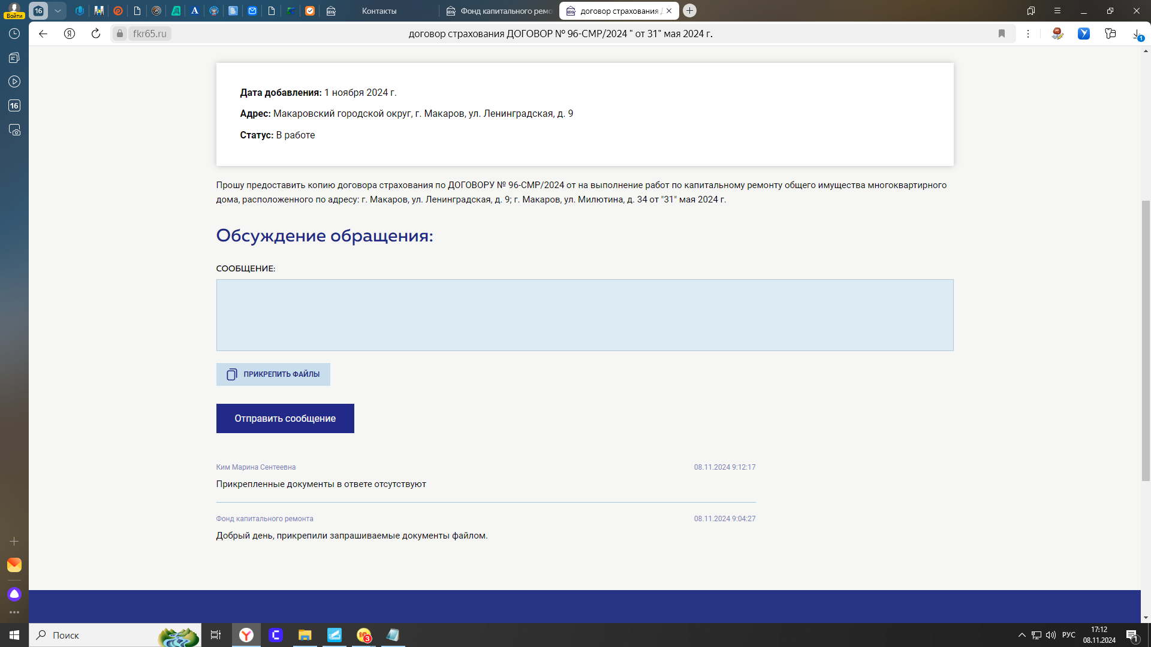The height and width of the screenshot is (647, 1151).
Task: Open Yandex Browser in taskbar
Action: 246,635
